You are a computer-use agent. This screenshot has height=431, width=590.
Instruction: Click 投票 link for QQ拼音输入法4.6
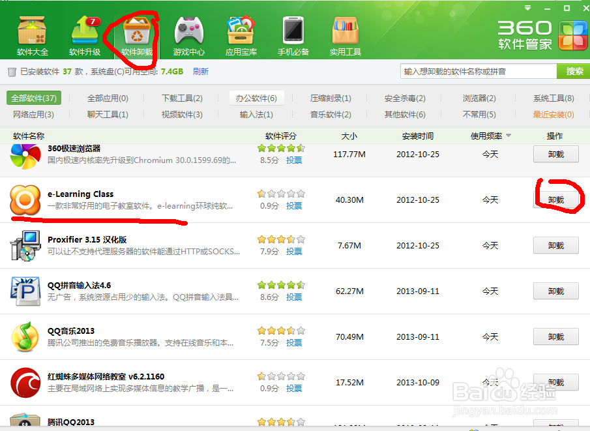(x=294, y=297)
